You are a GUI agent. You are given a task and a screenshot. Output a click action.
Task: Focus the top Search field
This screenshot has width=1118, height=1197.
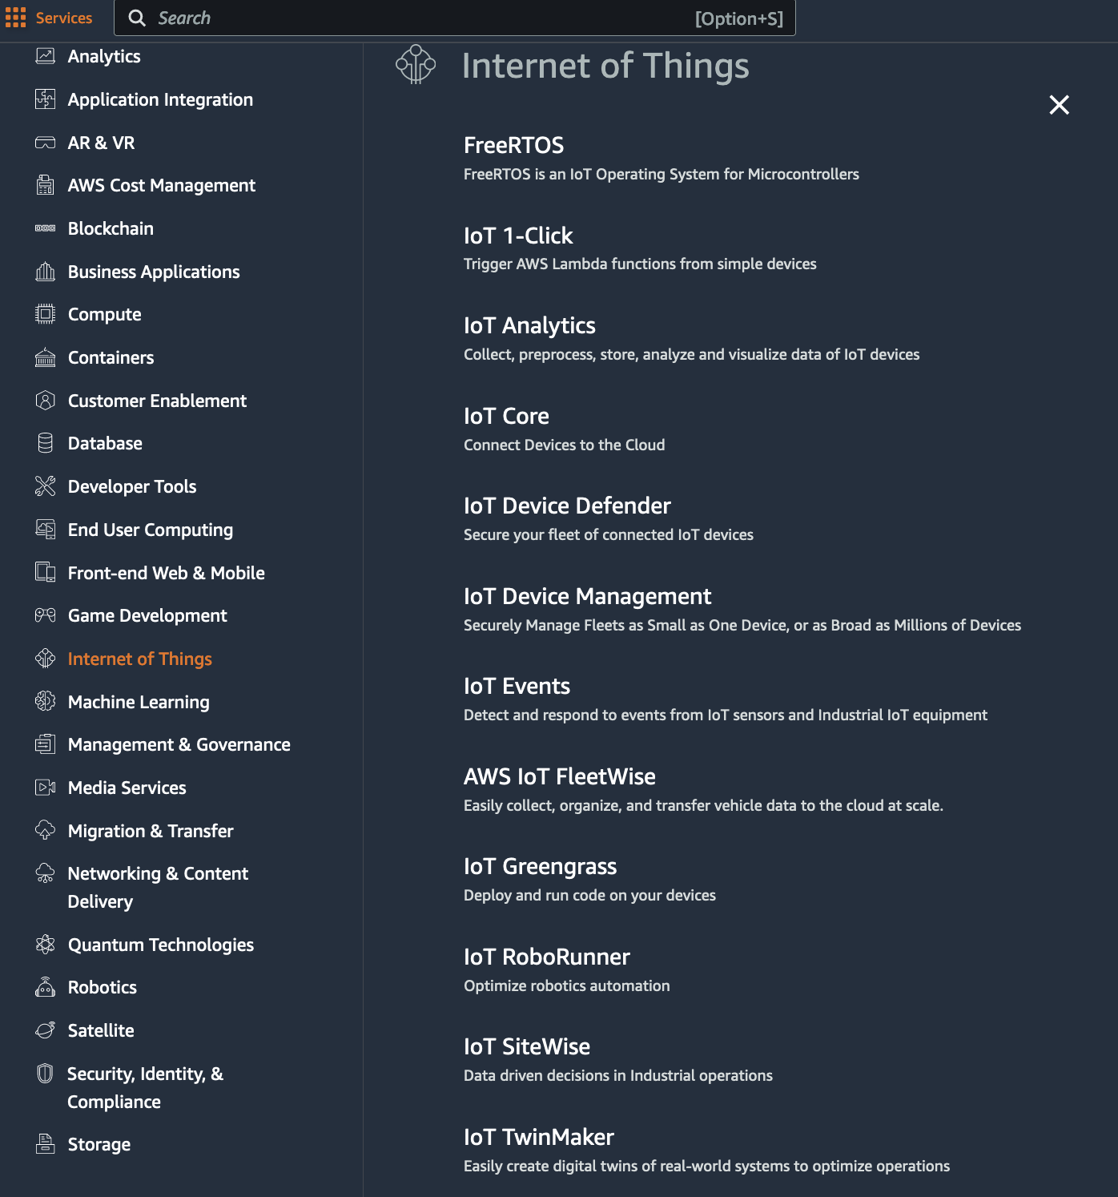[455, 18]
